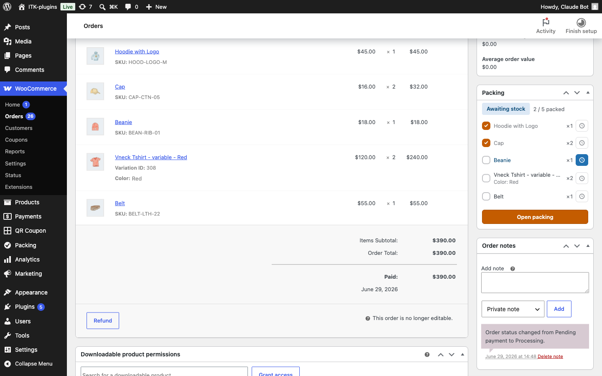Viewport: 602px width, 376px height.
Task: Click the Add note help icon
Action: pyautogui.click(x=513, y=269)
